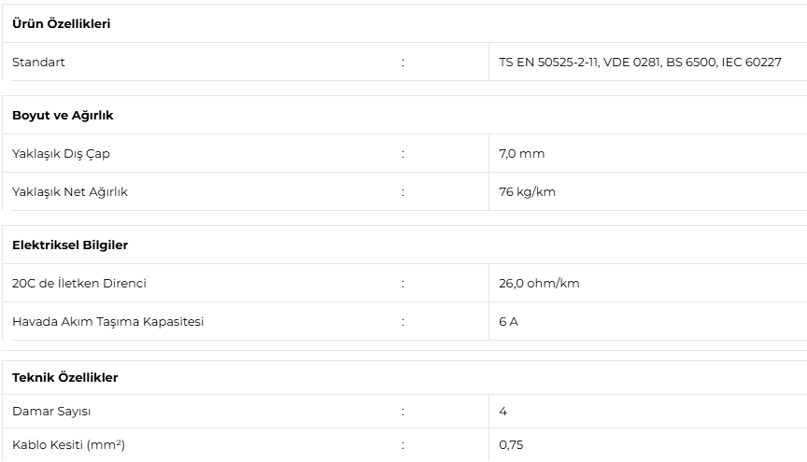Click the colon separator in Standart row

403,63
